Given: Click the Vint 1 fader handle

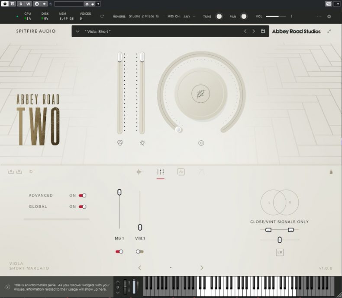Looking at the screenshot, I should point(140,228).
